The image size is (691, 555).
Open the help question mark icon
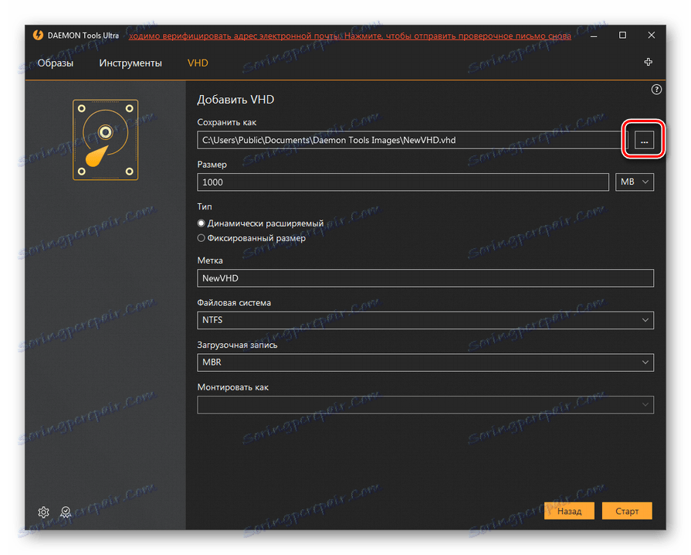coord(656,90)
